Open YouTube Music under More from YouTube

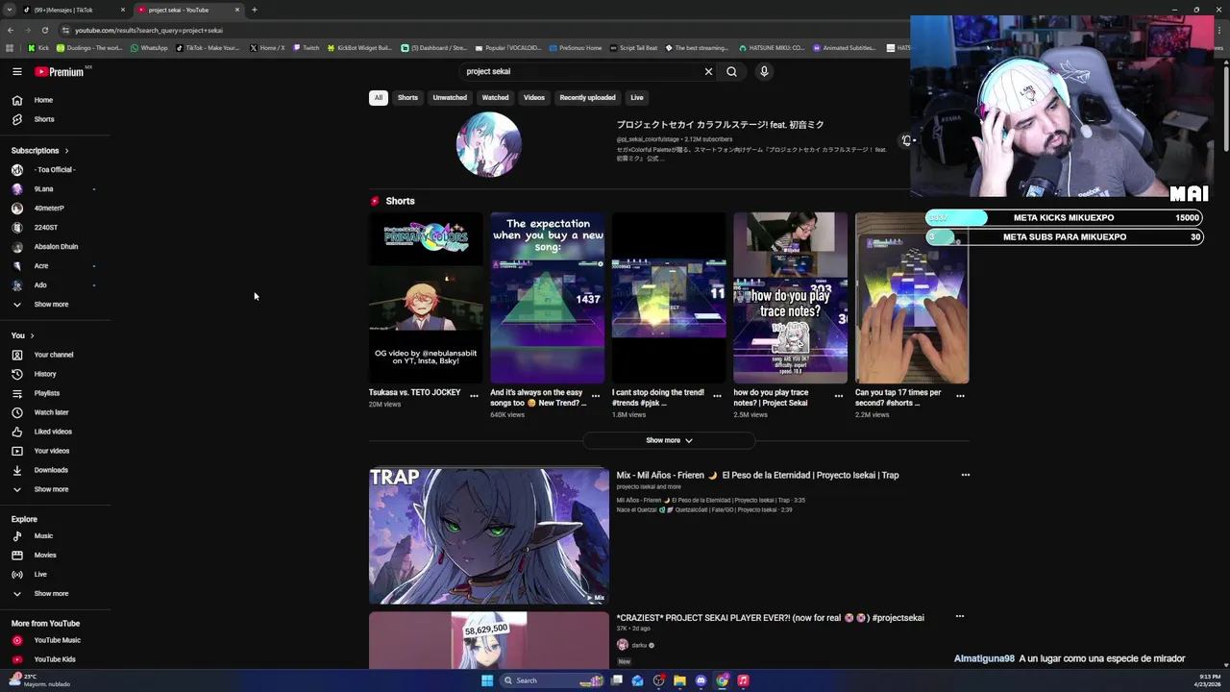(x=56, y=640)
